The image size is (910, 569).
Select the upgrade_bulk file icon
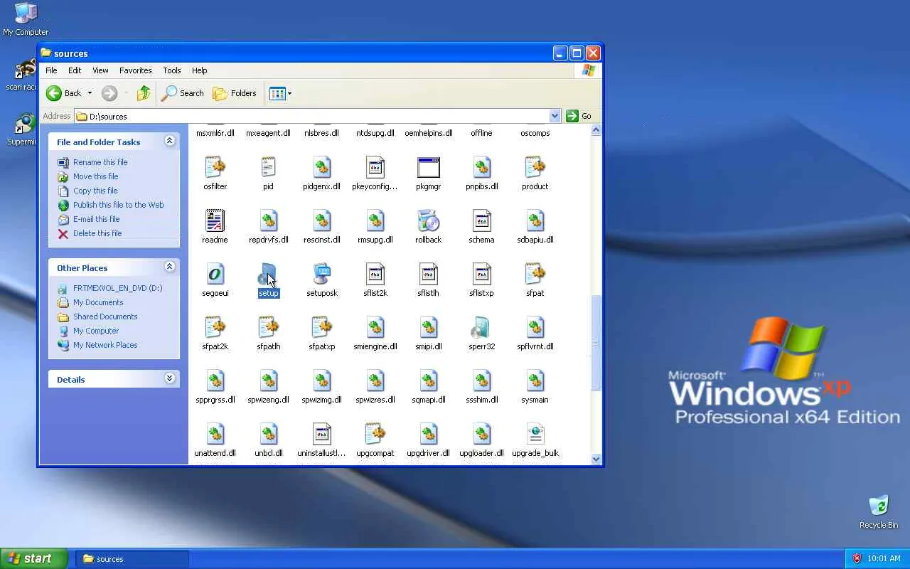[535, 435]
